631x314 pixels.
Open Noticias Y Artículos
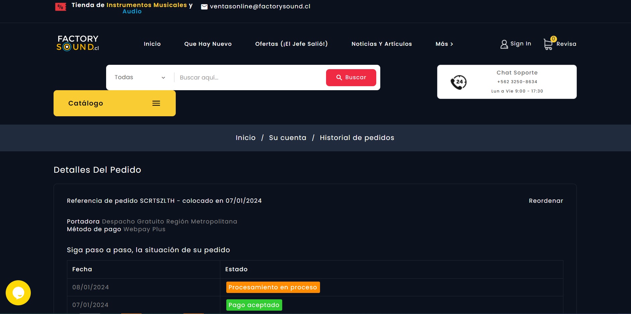tap(381, 44)
